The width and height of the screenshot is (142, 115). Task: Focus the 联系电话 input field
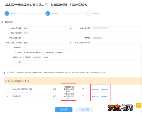[x=116, y=38]
